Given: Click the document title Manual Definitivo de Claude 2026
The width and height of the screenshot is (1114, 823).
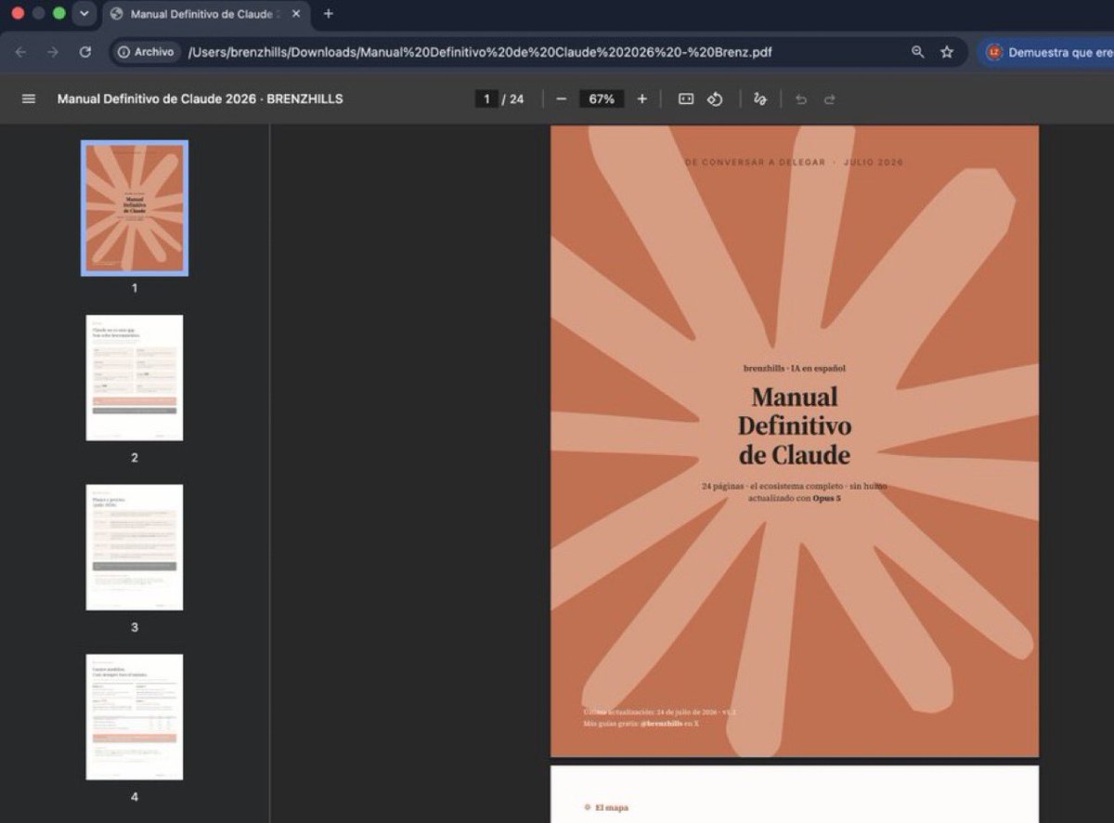Looking at the screenshot, I should [x=200, y=98].
